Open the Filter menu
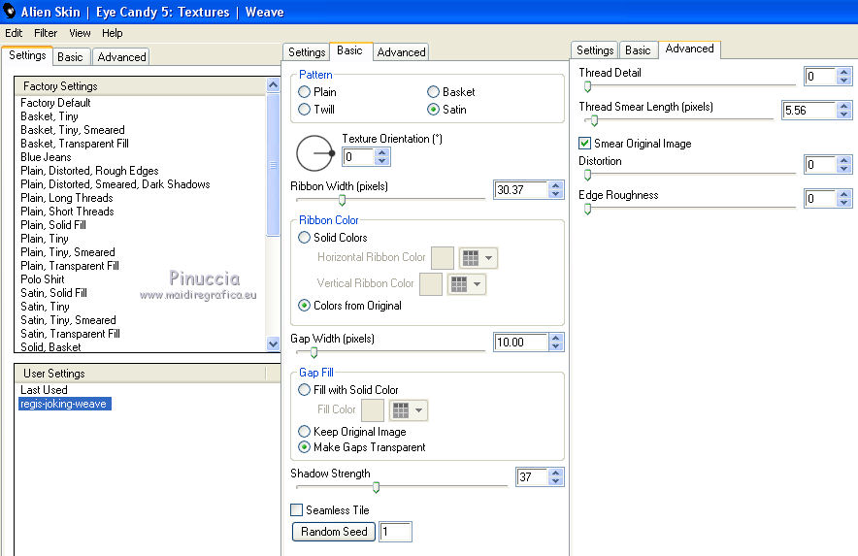The height and width of the screenshot is (556, 858). coord(46,33)
